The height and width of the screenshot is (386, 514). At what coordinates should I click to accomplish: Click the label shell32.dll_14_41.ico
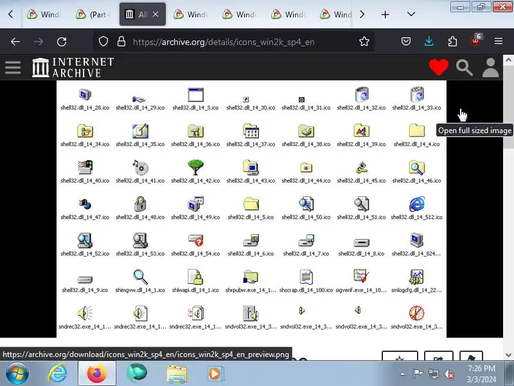140,181
